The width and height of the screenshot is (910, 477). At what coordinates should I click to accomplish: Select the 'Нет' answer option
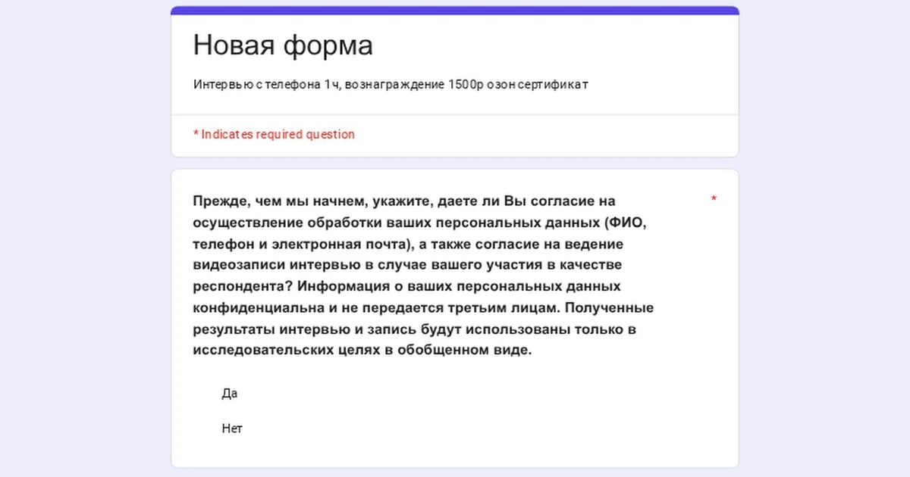tap(232, 429)
